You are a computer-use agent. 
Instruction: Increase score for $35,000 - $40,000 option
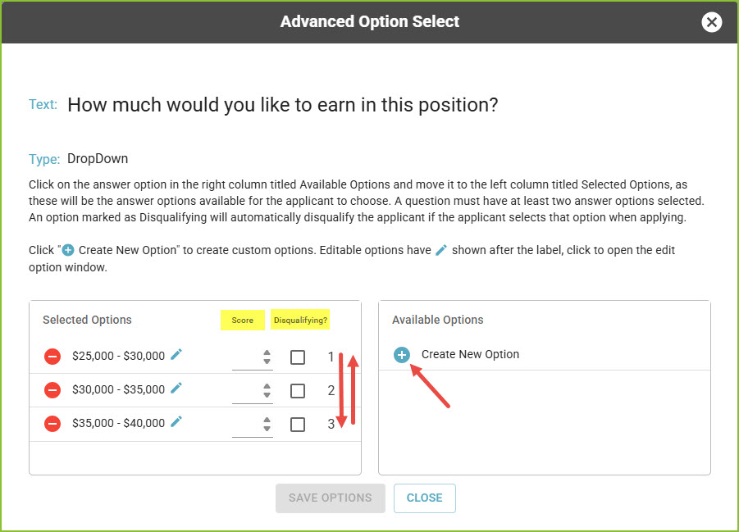tap(267, 420)
